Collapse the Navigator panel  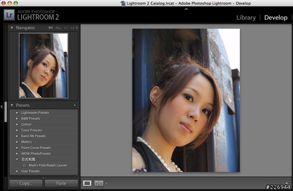coord(12,28)
